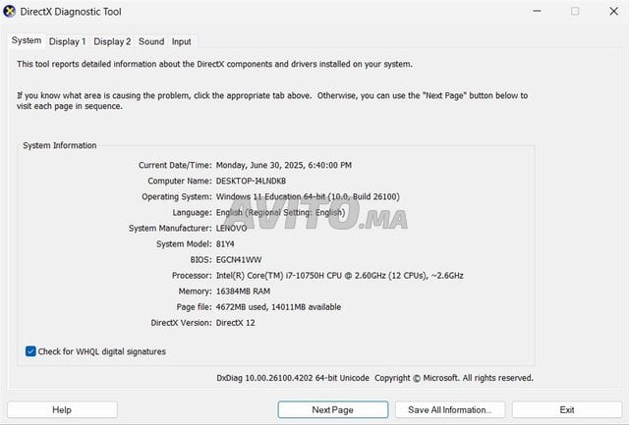
Task: Click the Processor value text
Action: (339, 276)
